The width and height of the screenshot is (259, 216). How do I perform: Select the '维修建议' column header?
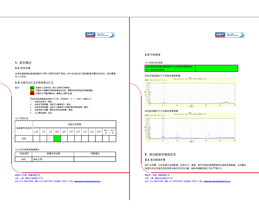(x=95, y=153)
